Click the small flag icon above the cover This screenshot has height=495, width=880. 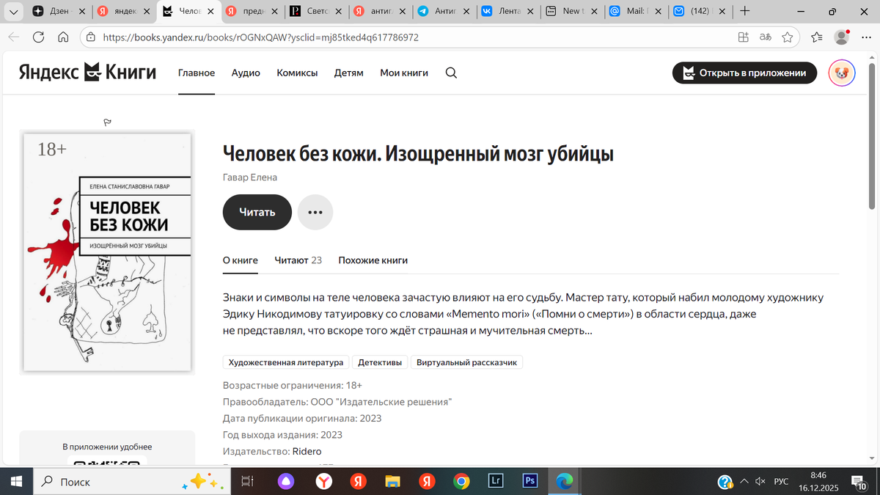coord(107,123)
